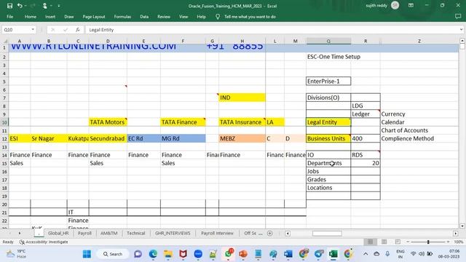Switch to the Home ribbon tab
The width and height of the screenshot is (466, 262).
click(31, 17)
